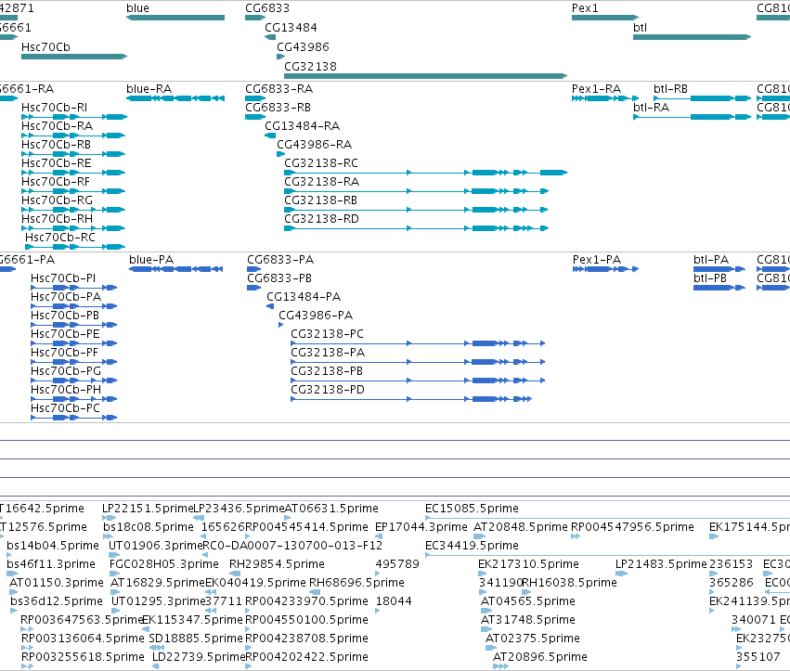Click the Hsc70Cb-PI protein label
Viewport: 790px width, 671px height.
(x=63, y=278)
